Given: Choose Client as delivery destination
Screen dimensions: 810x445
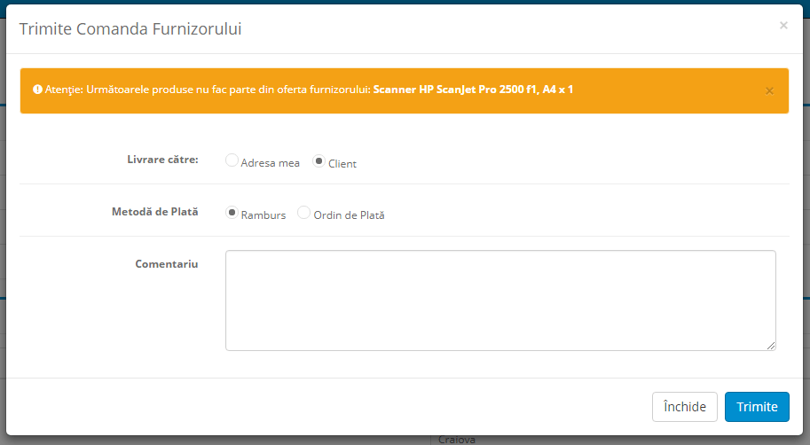Looking at the screenshot, I should [319, 160].
